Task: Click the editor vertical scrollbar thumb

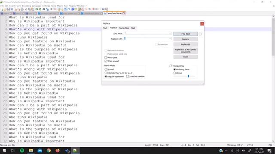Action: point(273,37)
